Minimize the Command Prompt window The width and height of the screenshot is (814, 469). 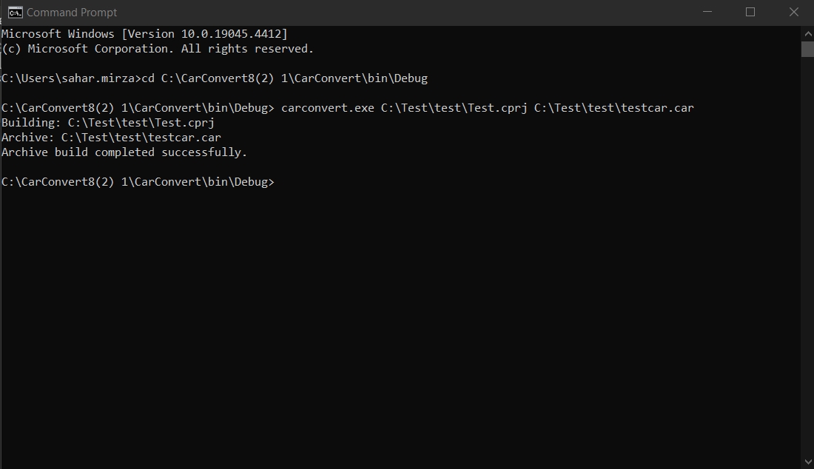708,12
